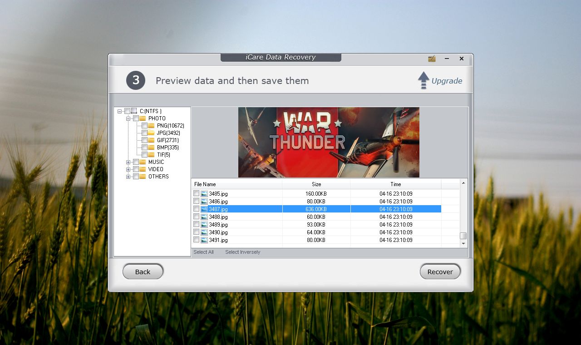Minimize the iCare Data Recovery window
The width and height of the screenshot is (581, 345).
pyautogui.click(x=447, y=59)
